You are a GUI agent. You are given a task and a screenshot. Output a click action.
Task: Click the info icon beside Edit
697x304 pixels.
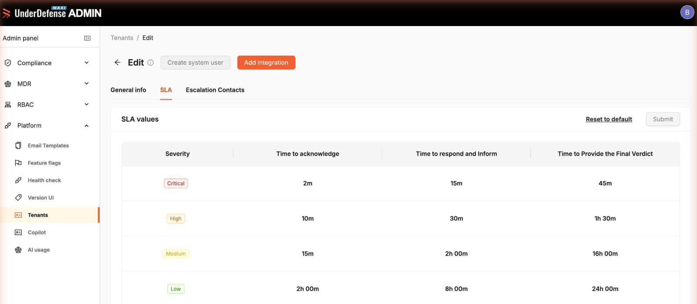tap(151, 63)
